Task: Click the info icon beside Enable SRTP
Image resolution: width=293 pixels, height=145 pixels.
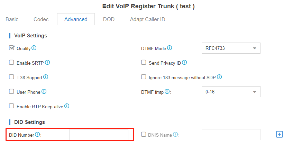Action: [47, 62]
